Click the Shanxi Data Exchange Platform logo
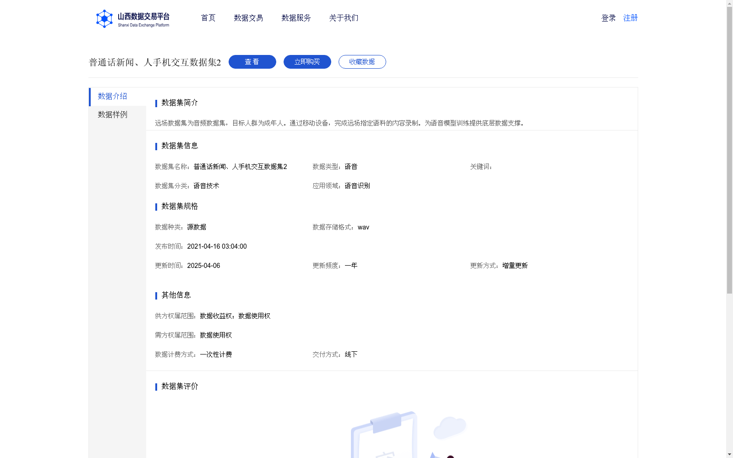733x458 pixels. 132,19
